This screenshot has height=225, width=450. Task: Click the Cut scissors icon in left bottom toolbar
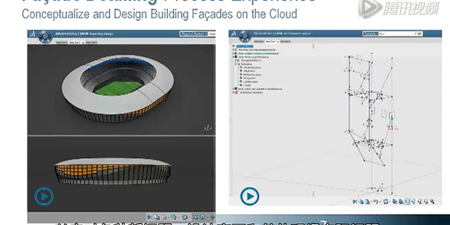click(x=150, y=217)
